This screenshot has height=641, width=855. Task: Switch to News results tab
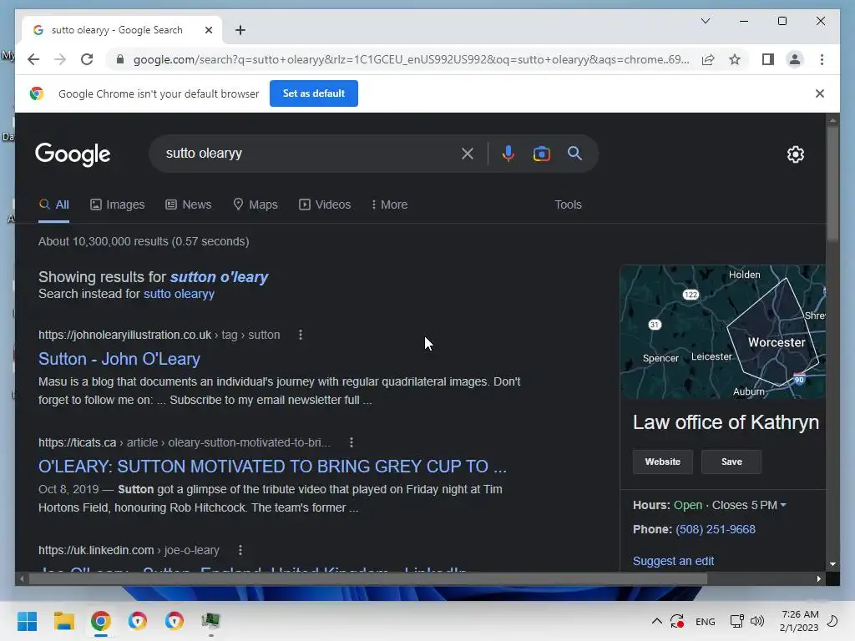[189, 205]
